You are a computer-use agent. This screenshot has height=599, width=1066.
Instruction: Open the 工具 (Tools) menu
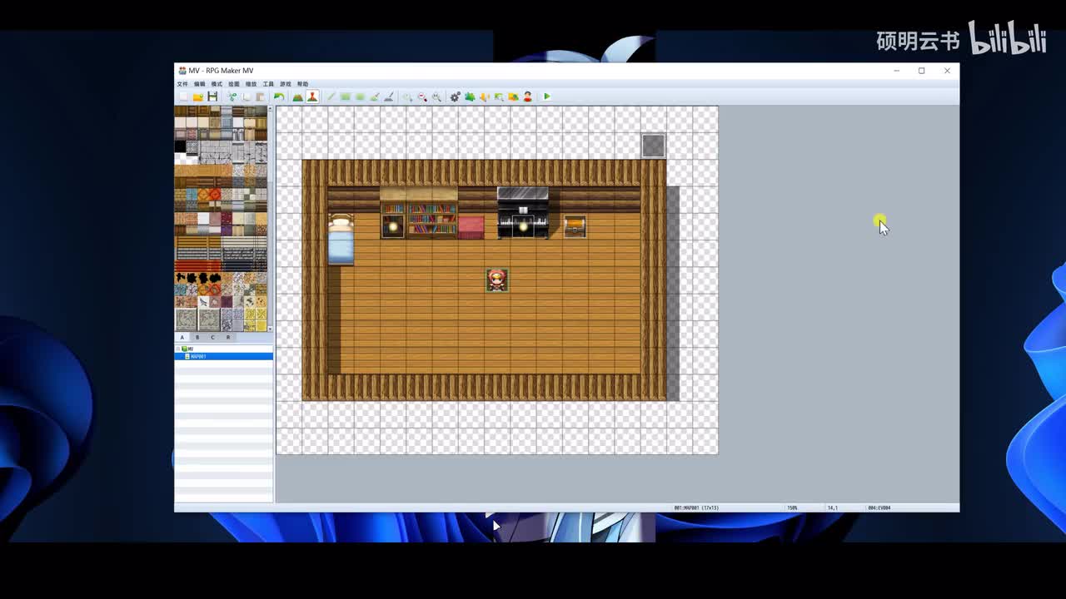[268, 84]
